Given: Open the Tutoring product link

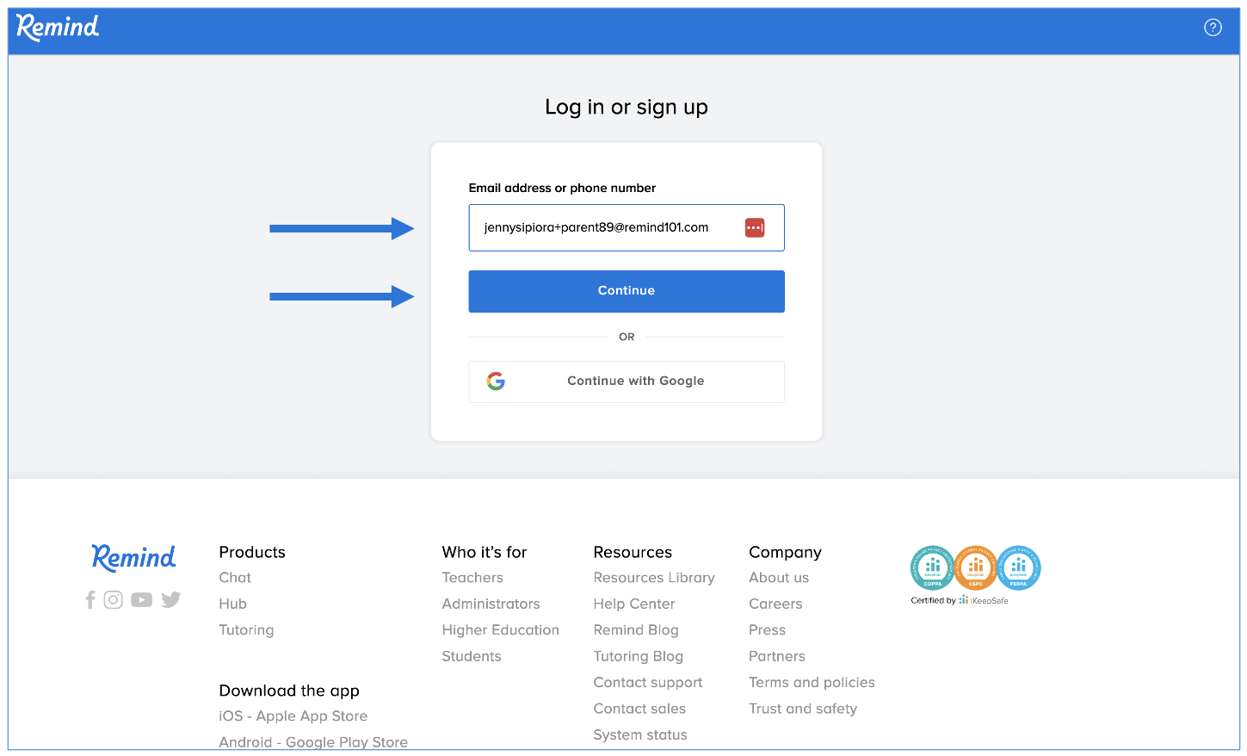Looking at the screenshot, I should pos(246,630).
